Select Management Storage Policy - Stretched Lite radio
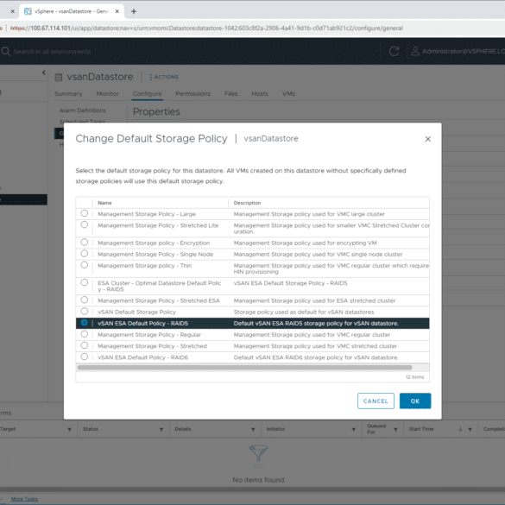Image resolution: width=505 pixels, height=505 pixels. pyautogui.click(x=85, y=224)
